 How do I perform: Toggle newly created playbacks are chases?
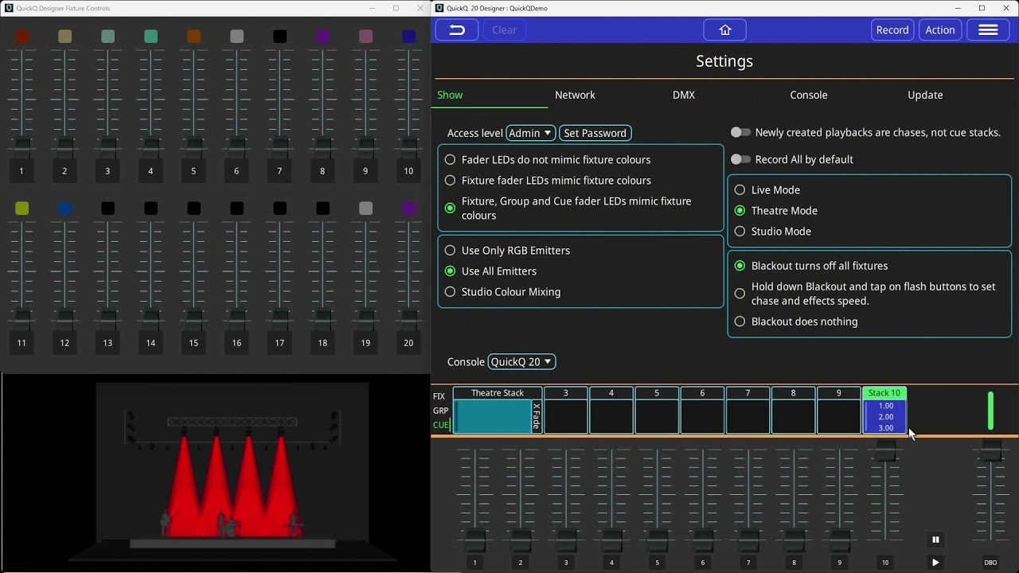[x=740, y=132]
